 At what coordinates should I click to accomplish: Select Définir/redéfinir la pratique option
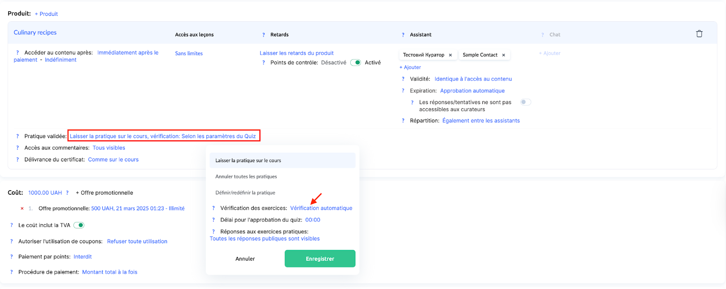coord(245,193)
